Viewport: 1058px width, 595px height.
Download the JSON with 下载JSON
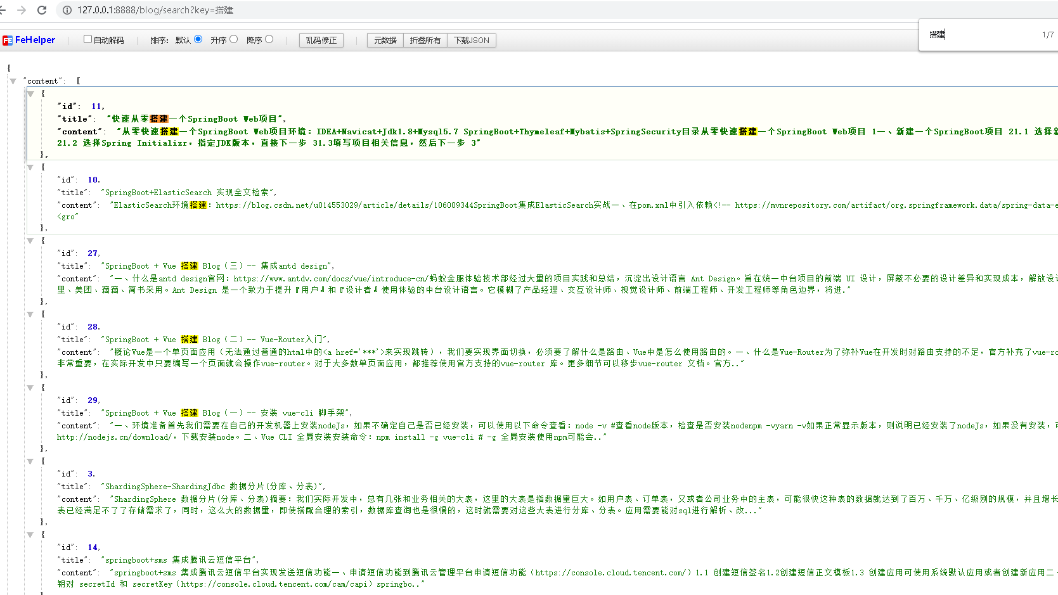pyautogui.click(x=472, y=40)
